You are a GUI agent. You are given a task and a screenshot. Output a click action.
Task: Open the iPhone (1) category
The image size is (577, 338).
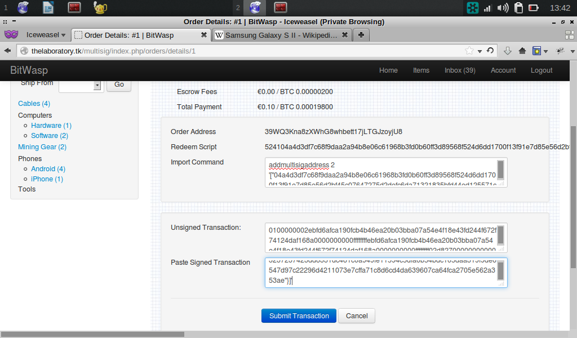click(x=47, y=179)
